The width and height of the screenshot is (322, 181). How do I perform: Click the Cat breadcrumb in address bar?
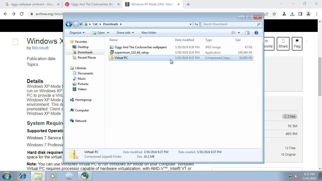[95, 24]
